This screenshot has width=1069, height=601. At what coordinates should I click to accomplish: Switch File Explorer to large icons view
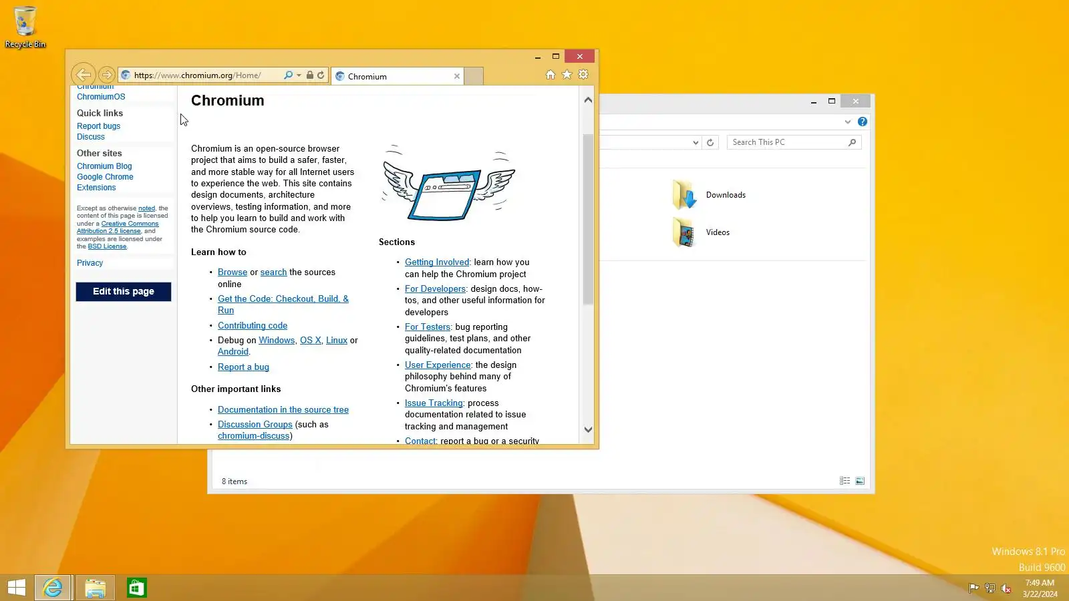(860, 481)
